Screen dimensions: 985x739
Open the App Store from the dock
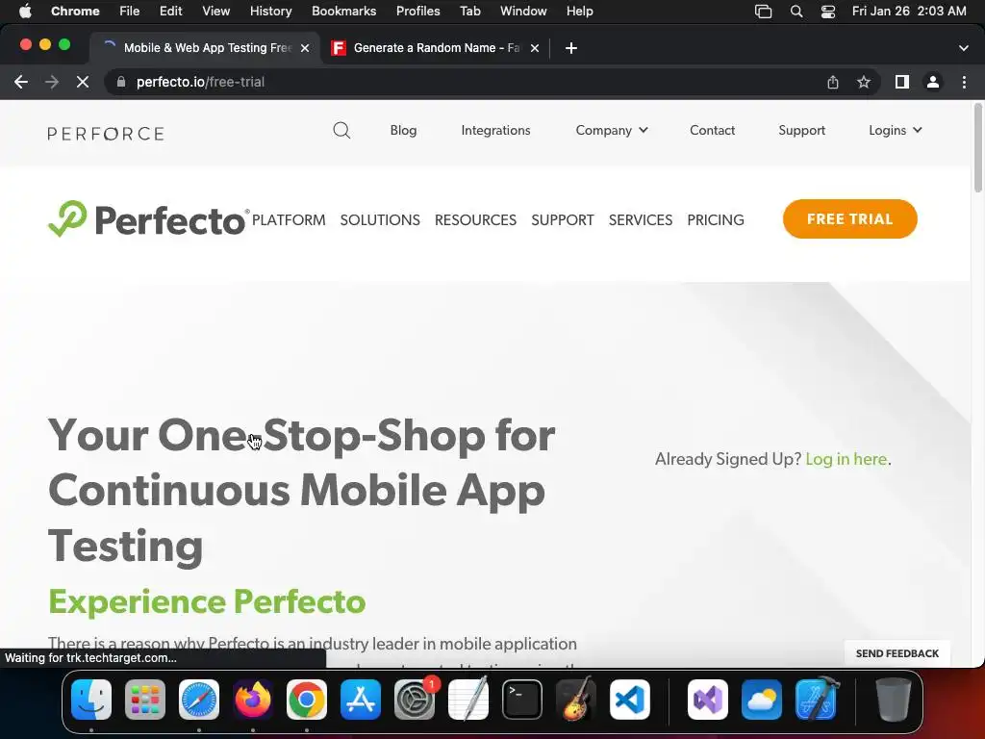(361, 700)
